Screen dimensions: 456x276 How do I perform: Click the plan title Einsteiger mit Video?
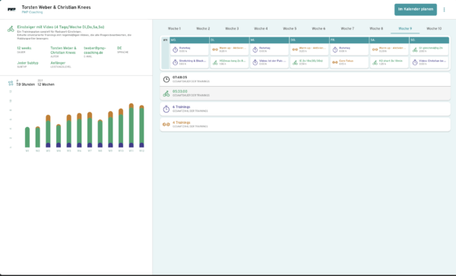[x=61, y=27]
